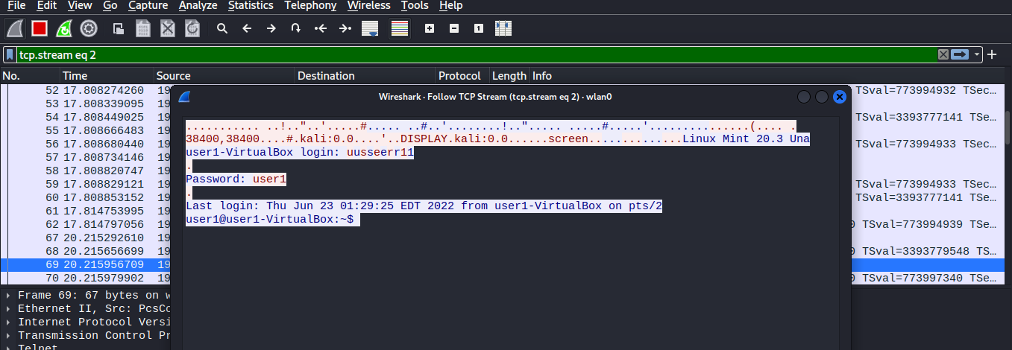Open the Tools menu
1012x350 pixels.
point(415,5)
